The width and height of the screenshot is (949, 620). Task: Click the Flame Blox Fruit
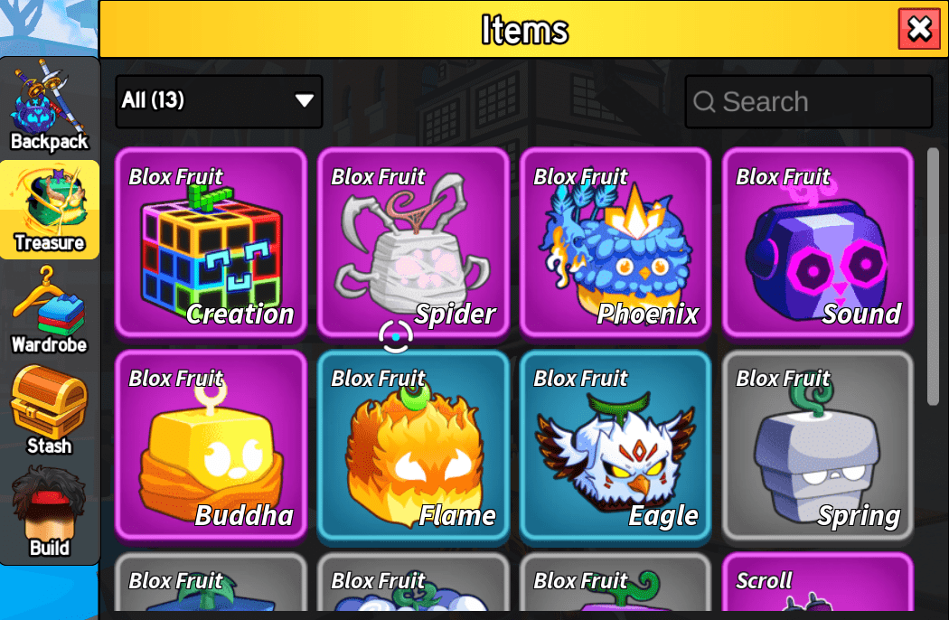tap(413, 445)
